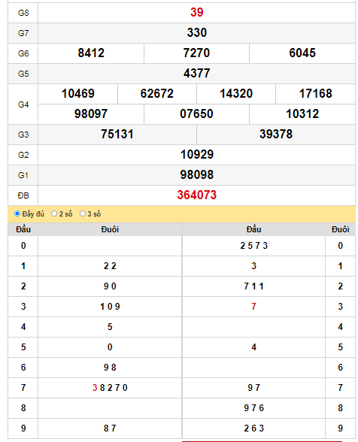Click the right Đầu column header

coord(253,229)
